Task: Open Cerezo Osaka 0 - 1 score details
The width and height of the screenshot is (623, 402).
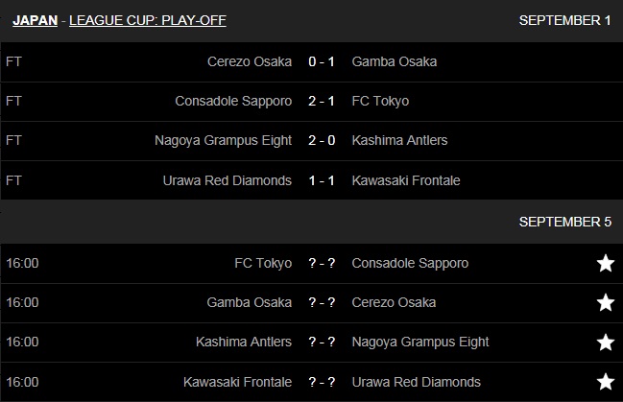Action: point(322,61)
